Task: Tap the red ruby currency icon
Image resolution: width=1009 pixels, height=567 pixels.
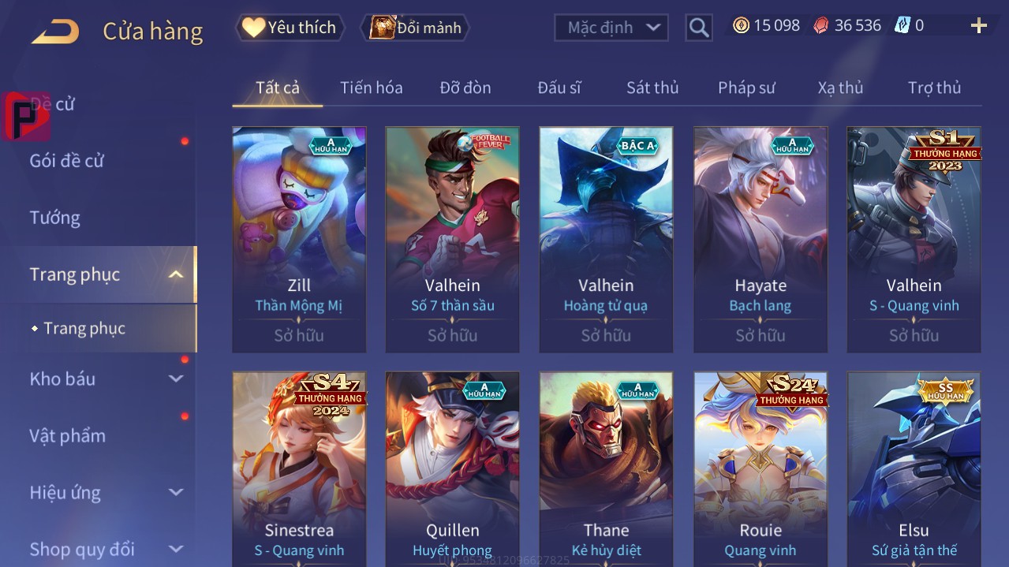Action: coord(821,25)
